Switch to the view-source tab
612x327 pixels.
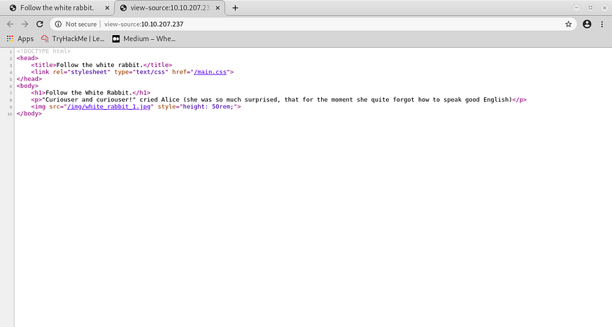coord(170,8)
